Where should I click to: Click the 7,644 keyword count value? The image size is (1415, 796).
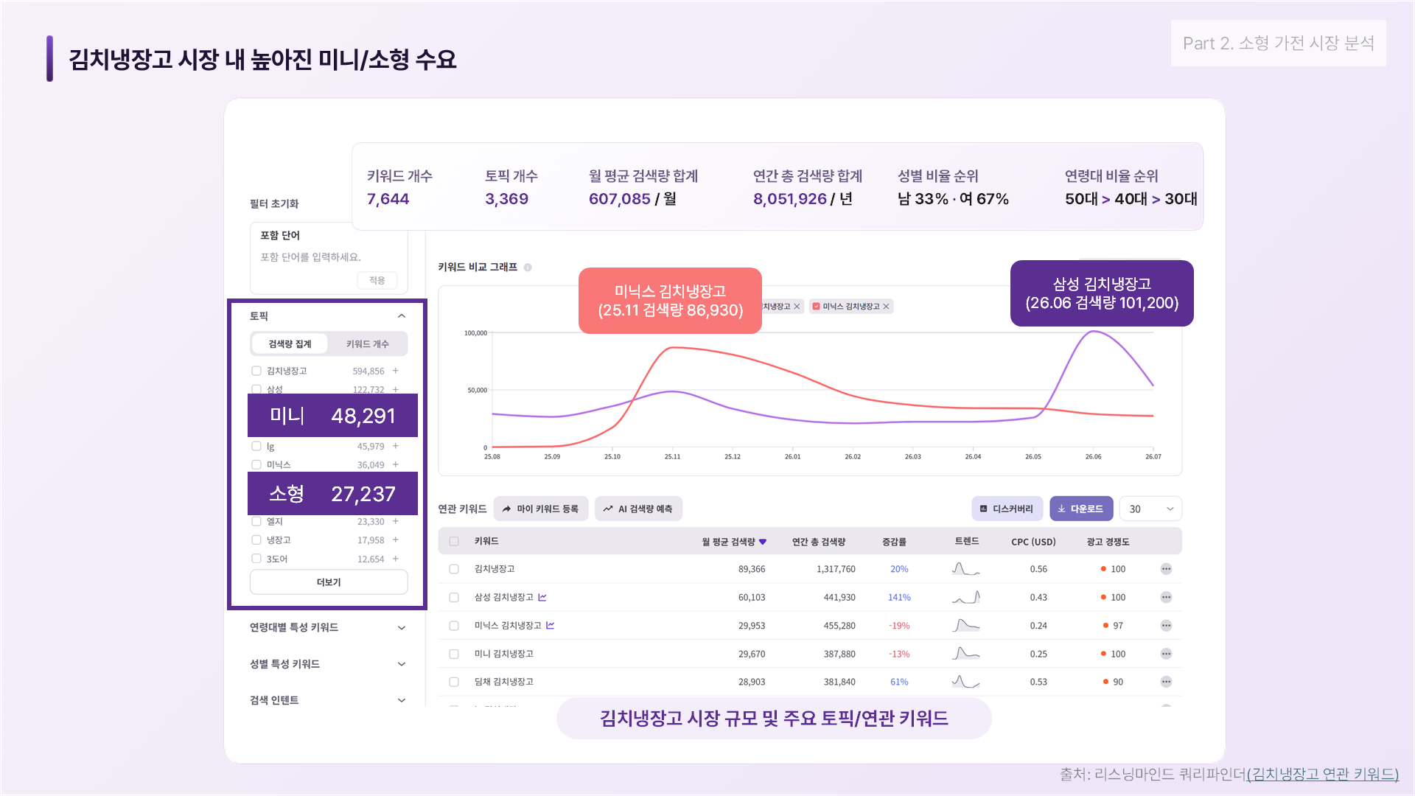point(388,199)
